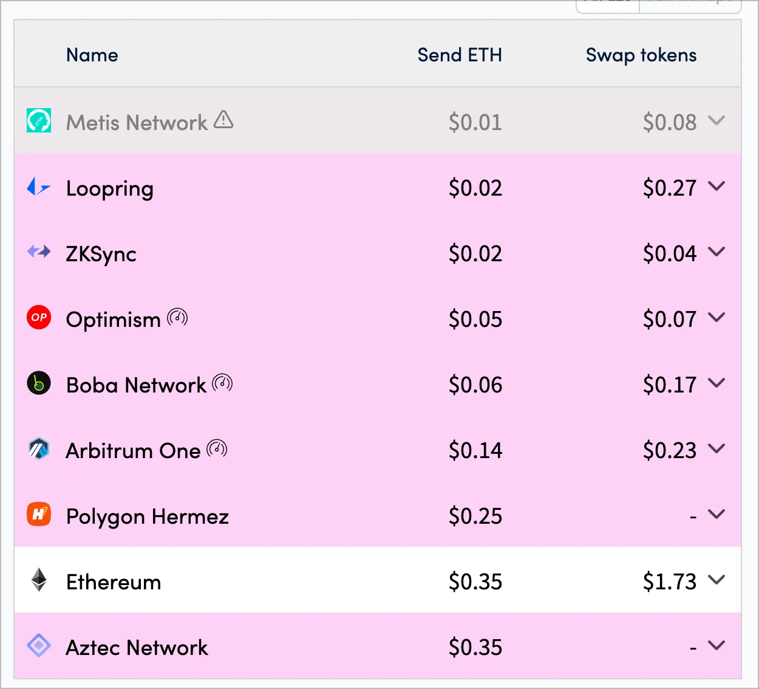Click the orange Polygon Hermez icon
759x689 pixels.
[39, 514]
